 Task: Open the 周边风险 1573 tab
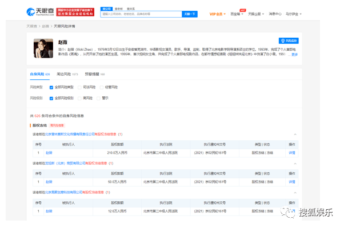pyautogui.click(x=67, y=74)
